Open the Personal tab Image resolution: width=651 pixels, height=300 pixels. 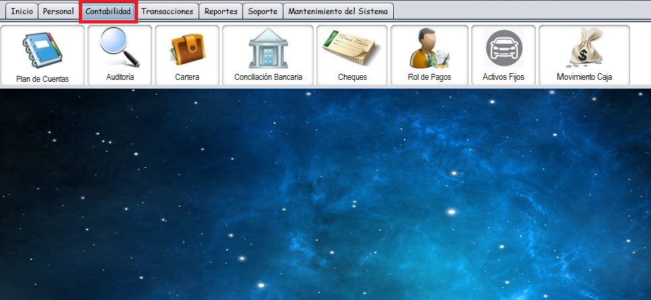[59, 11]
